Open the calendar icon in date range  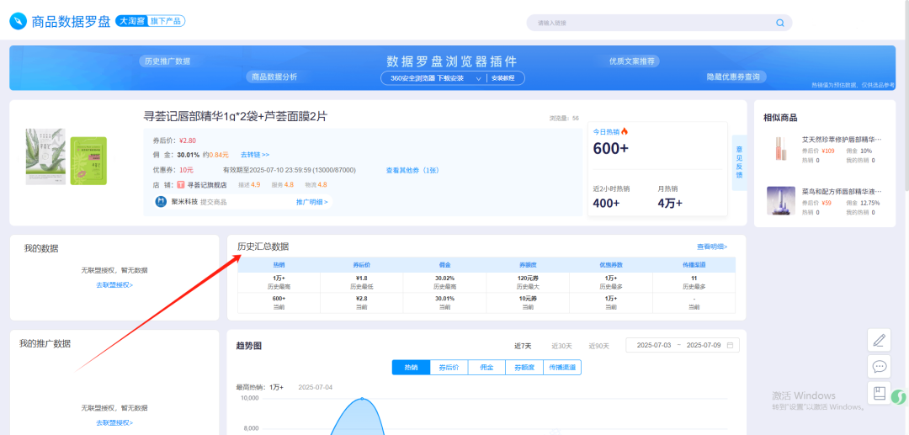tap(730, 345)
